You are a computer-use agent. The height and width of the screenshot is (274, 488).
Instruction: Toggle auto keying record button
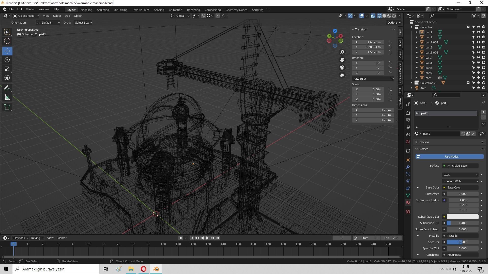tap(181, 238)
